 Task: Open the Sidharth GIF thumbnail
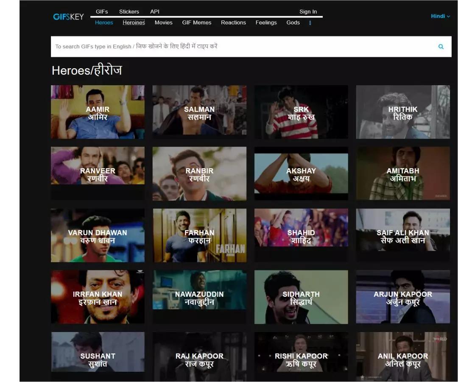tap(301, 297)
